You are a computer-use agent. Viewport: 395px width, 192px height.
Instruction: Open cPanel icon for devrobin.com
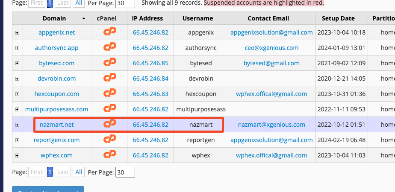pos(109,78)
